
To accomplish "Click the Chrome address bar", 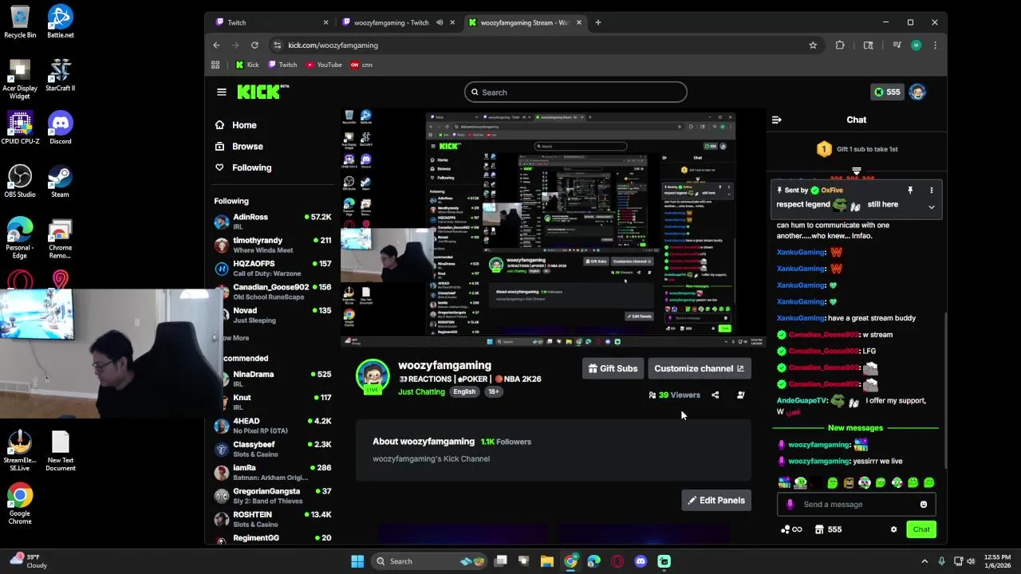I will 538,45.
